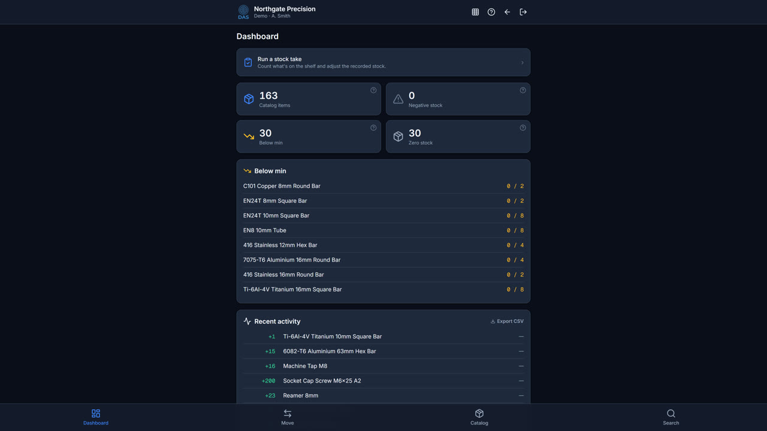
Task: Open help for Below min card
Action: [x=373, y=128]
